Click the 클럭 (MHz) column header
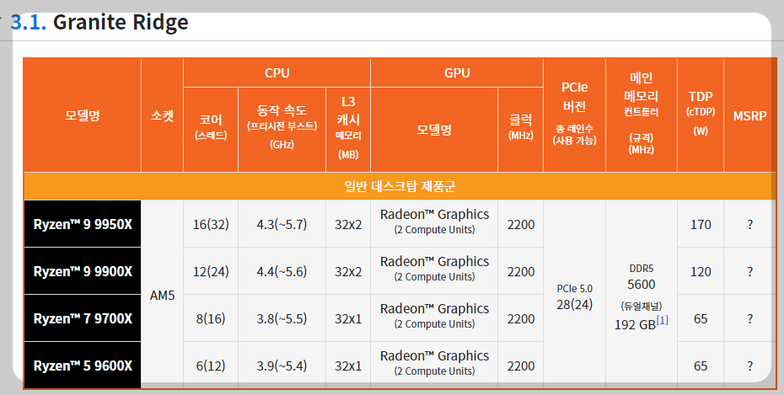 tap(520, 130)
